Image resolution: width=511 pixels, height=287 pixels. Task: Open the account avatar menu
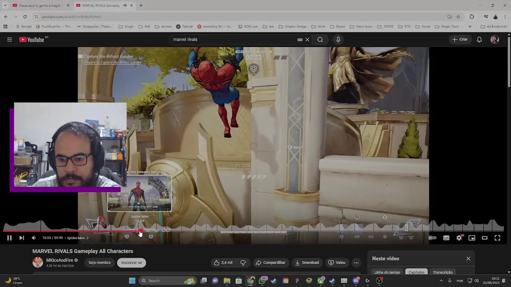click(495, 39)
